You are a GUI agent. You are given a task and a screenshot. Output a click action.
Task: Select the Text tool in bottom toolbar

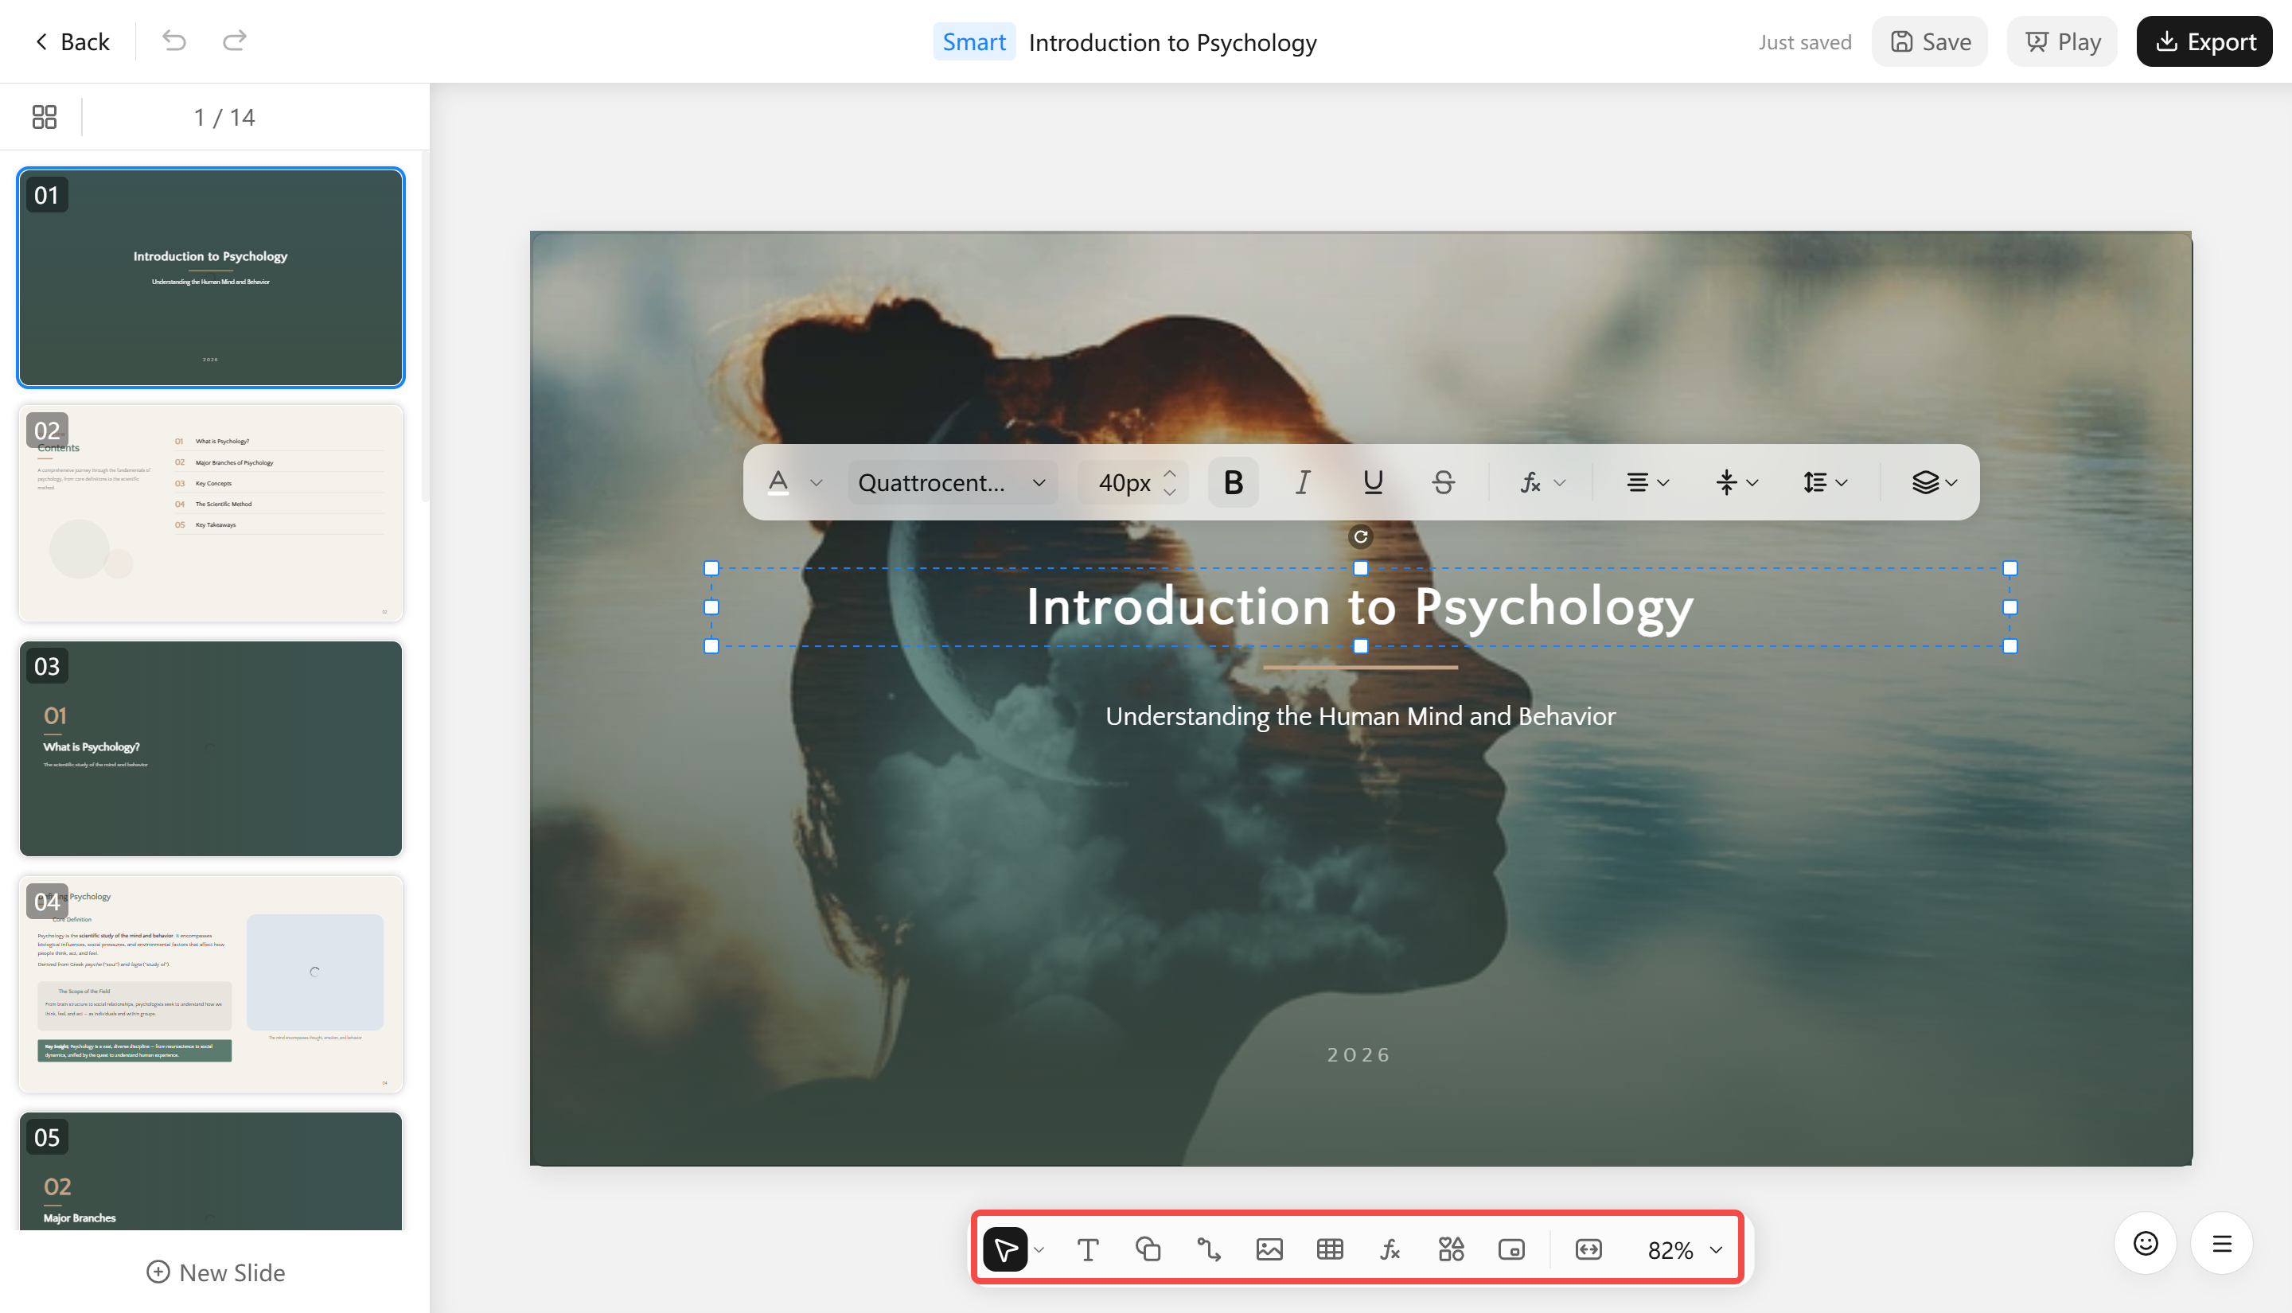point(1087,1249)
